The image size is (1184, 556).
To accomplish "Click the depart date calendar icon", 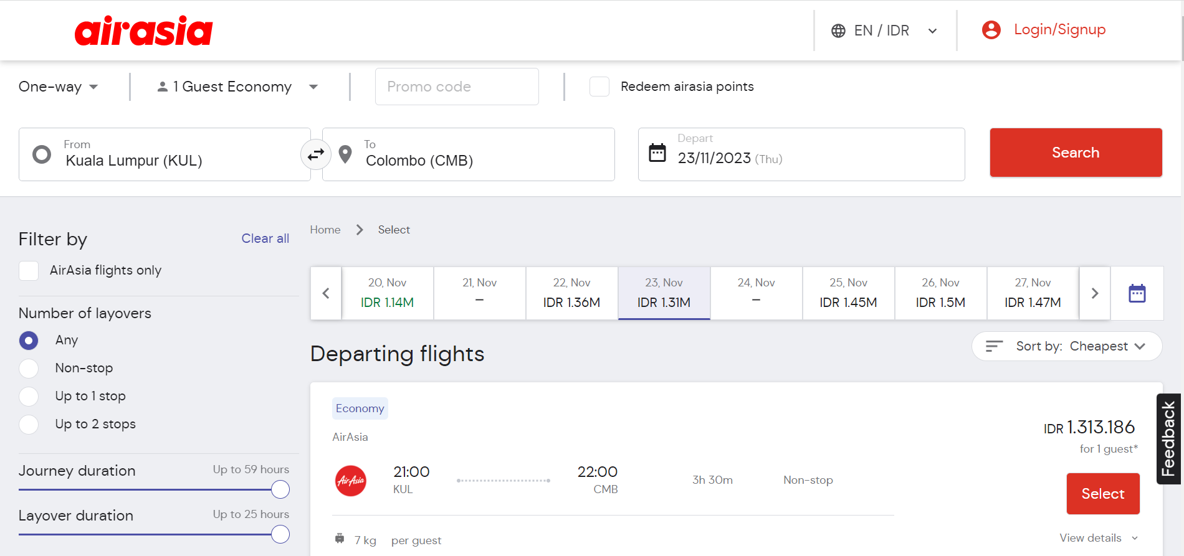I will tap(657, 153).
